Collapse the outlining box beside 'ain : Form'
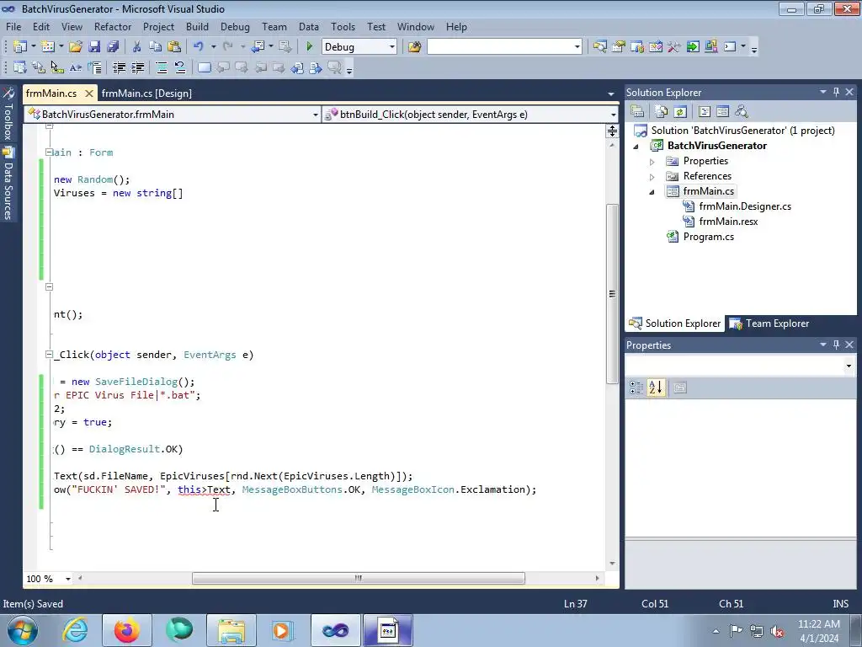This screenshot has height=647, width=862. 49,152
